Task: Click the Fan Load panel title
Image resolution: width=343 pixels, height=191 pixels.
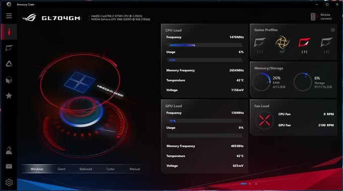Action: pos(262,106)
